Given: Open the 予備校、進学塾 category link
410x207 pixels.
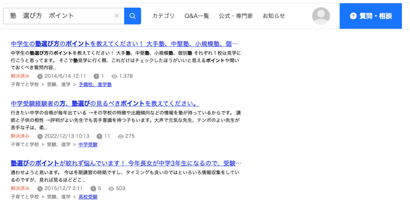Looking at the screenshot, I should point(95,84).
